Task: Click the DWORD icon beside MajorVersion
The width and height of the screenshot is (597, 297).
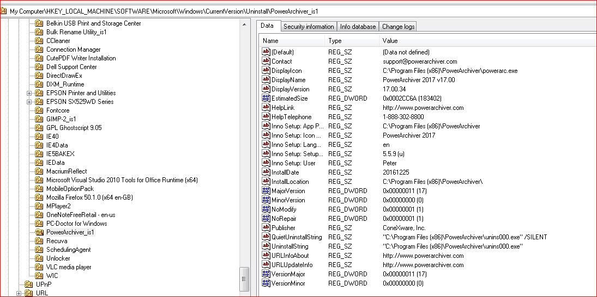Action: pyautogui.click(x=266, y=191)
